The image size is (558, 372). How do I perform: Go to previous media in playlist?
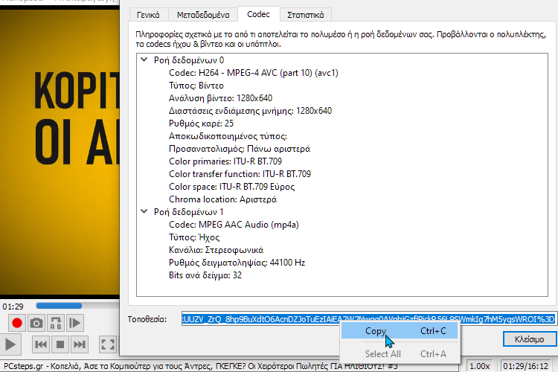tap(41, 344)
